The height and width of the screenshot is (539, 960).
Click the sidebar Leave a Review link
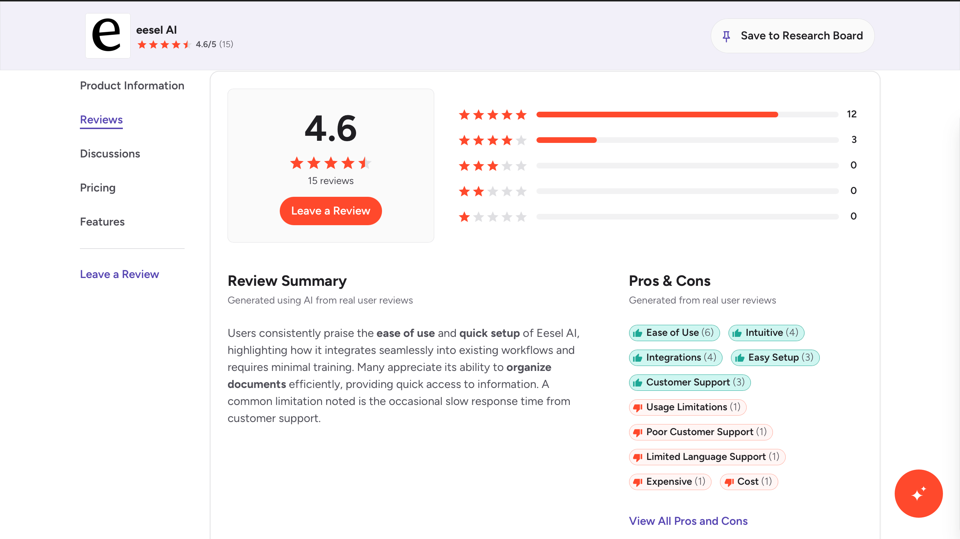pyautogui.click(x=119, y=274)
